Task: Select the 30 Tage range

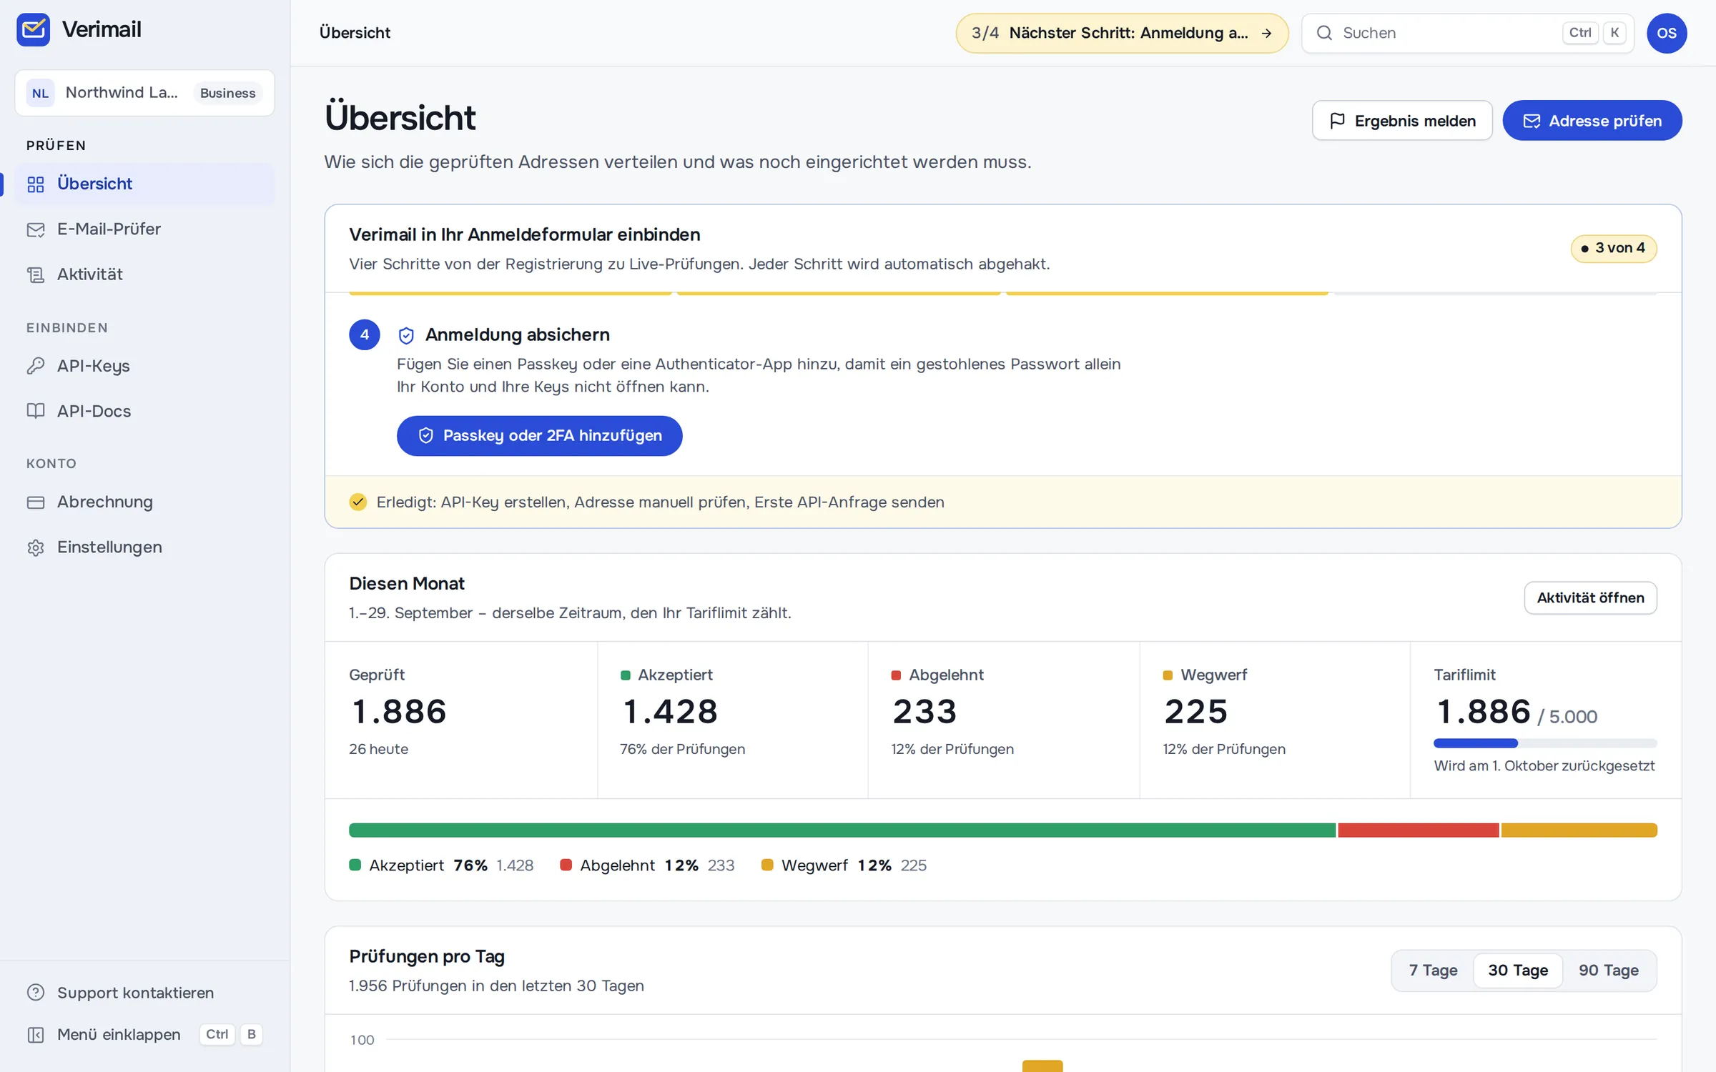Action: [x=1518, y=970]
